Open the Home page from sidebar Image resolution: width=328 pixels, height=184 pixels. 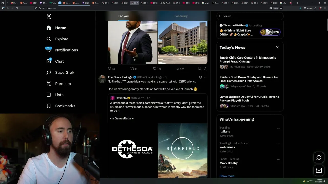[56, 28]
